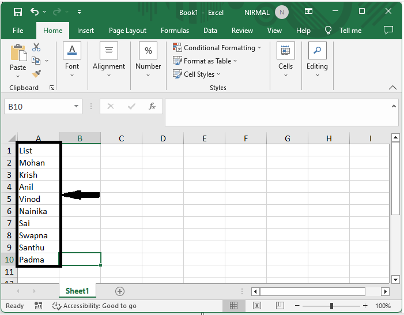Open Customize Quick Access Toolbar menu
404x315 pixels.
coord(79,12)
